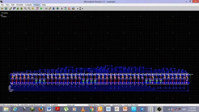Click the 2D cross-section view icon
The image size is (199, 112).
tap(53, 8)
